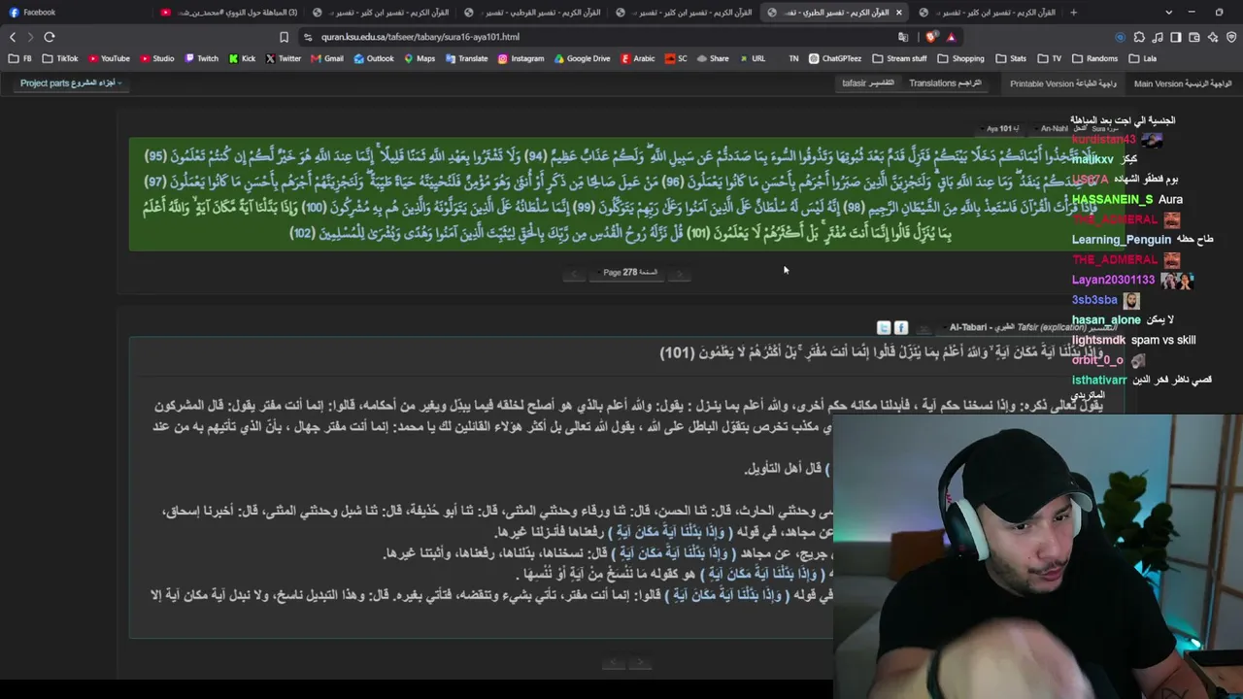Viewport: 1243px width, 699px height.
Task: Open the Google Drive bookmark
Action: coord(582,58)
